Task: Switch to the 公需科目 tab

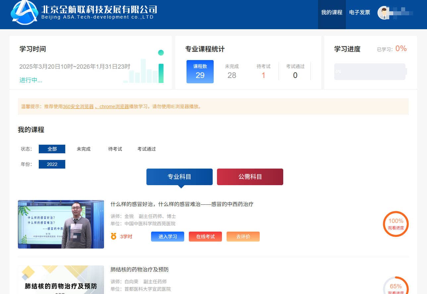Action: (x=250, y=177)
